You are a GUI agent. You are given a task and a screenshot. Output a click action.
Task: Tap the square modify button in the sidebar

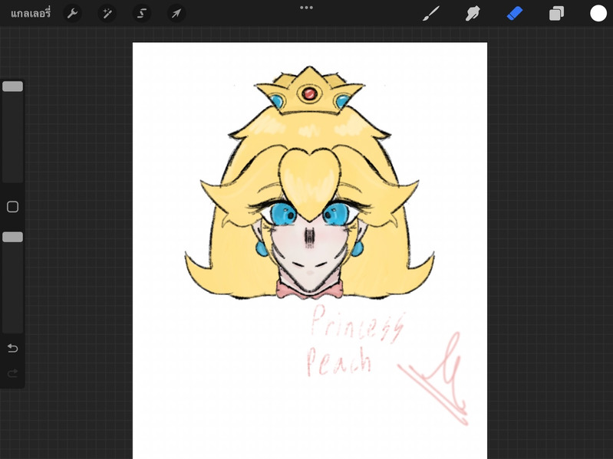[12, 207]
